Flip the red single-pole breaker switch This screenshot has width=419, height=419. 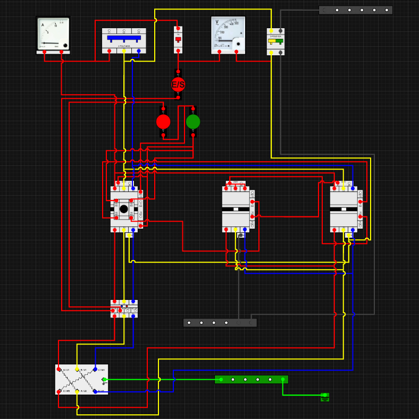tap(178, 40)
